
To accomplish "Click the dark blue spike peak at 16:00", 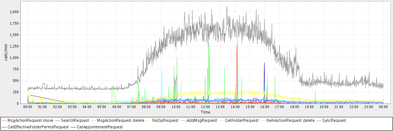I will (x=264, y=63).
